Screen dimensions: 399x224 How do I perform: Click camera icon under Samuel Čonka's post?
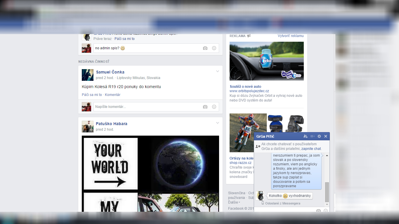pos(205,107)
